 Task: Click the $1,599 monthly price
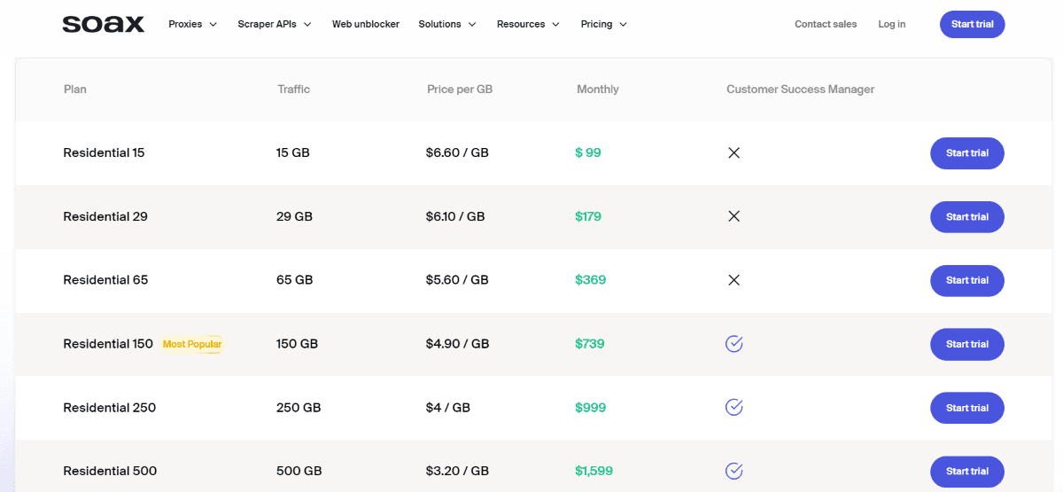click(594, 471)
